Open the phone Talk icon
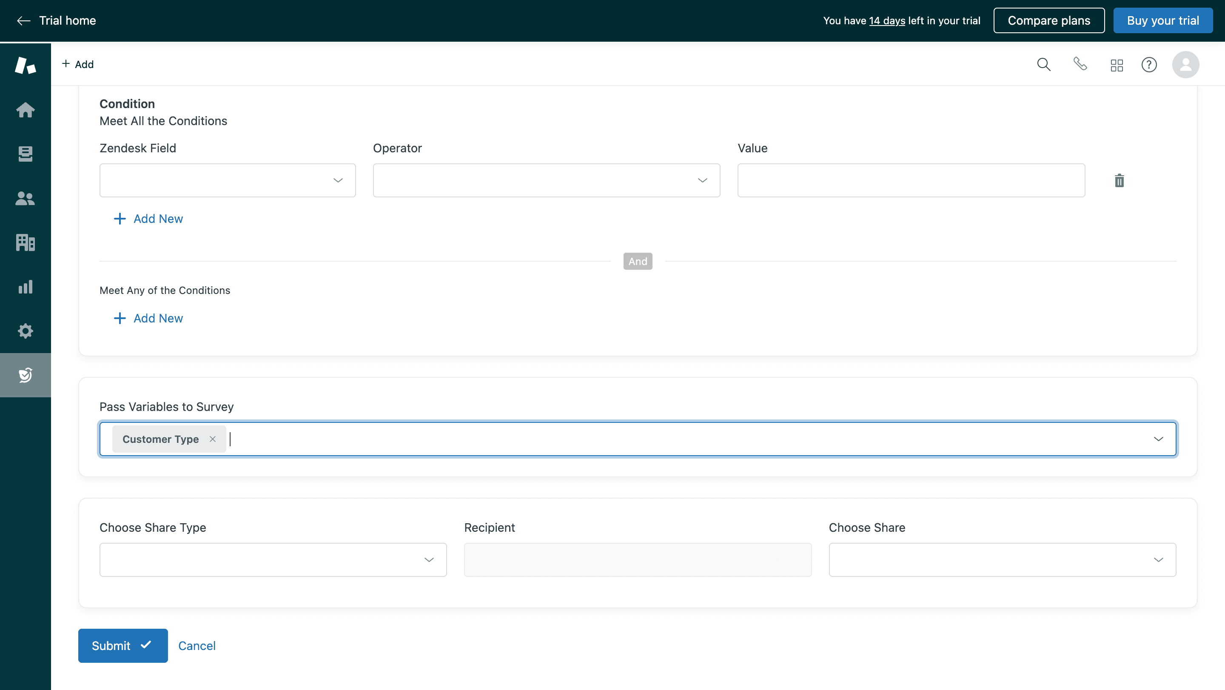The width and height of the screenshot is (1225, 690). (x=1080, y=64)
